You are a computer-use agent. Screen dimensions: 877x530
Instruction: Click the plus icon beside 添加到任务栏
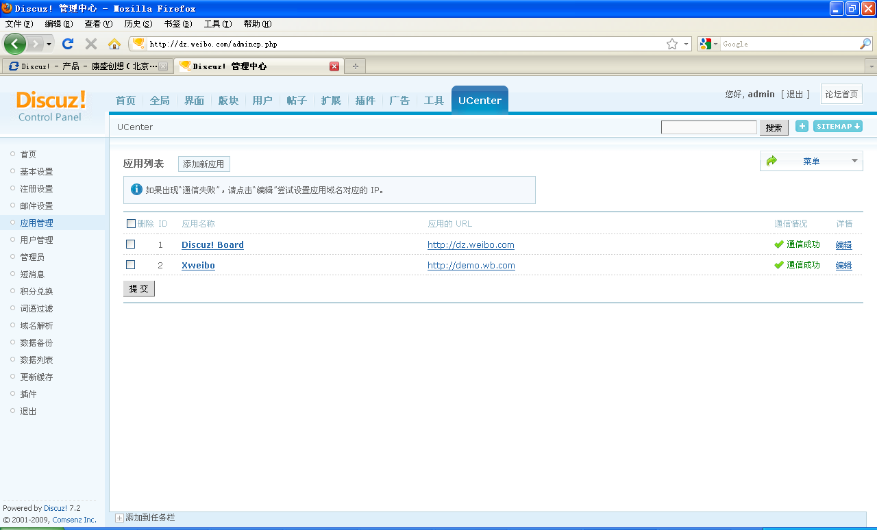pyautogui.click(x=119, y=518)
